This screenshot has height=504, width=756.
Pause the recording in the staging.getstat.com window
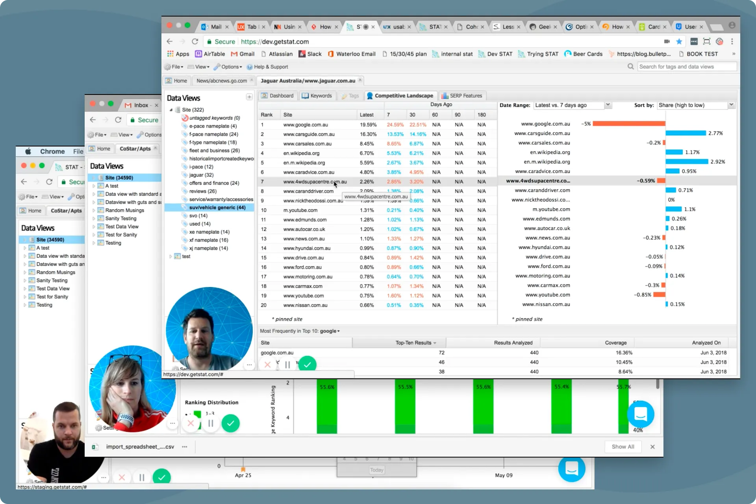tap(141, 478)
